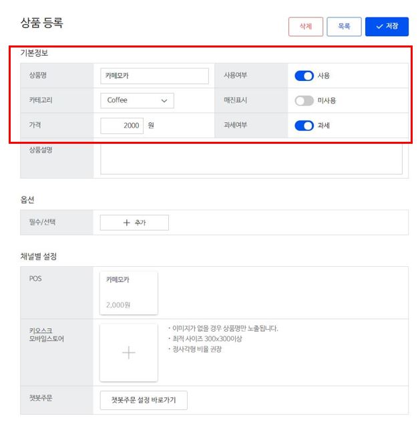Click the checkmark icon on 저장 button
The width and height of the screenshot is (418, 422).
379,26
